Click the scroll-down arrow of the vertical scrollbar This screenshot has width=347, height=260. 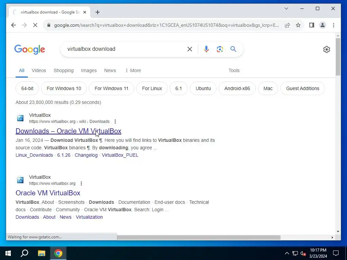pyautogui.click(x=338, y=232)
